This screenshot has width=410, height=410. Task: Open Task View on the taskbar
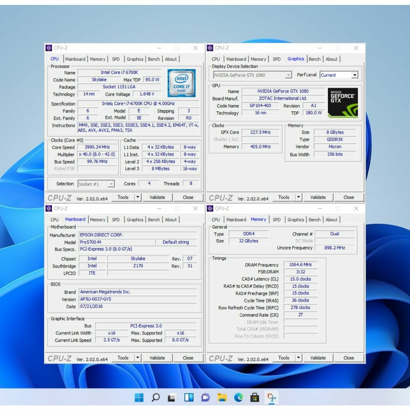pos(172,397)
